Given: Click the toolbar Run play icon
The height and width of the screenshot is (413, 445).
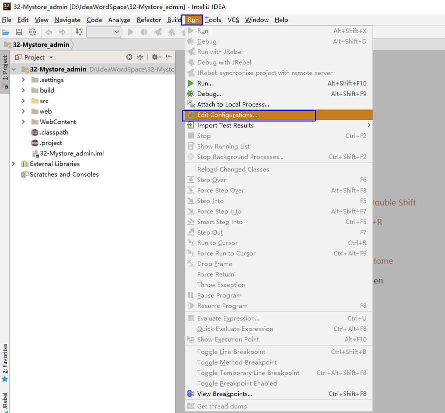Looking at the screenshot, I should [x=130, y=32].
